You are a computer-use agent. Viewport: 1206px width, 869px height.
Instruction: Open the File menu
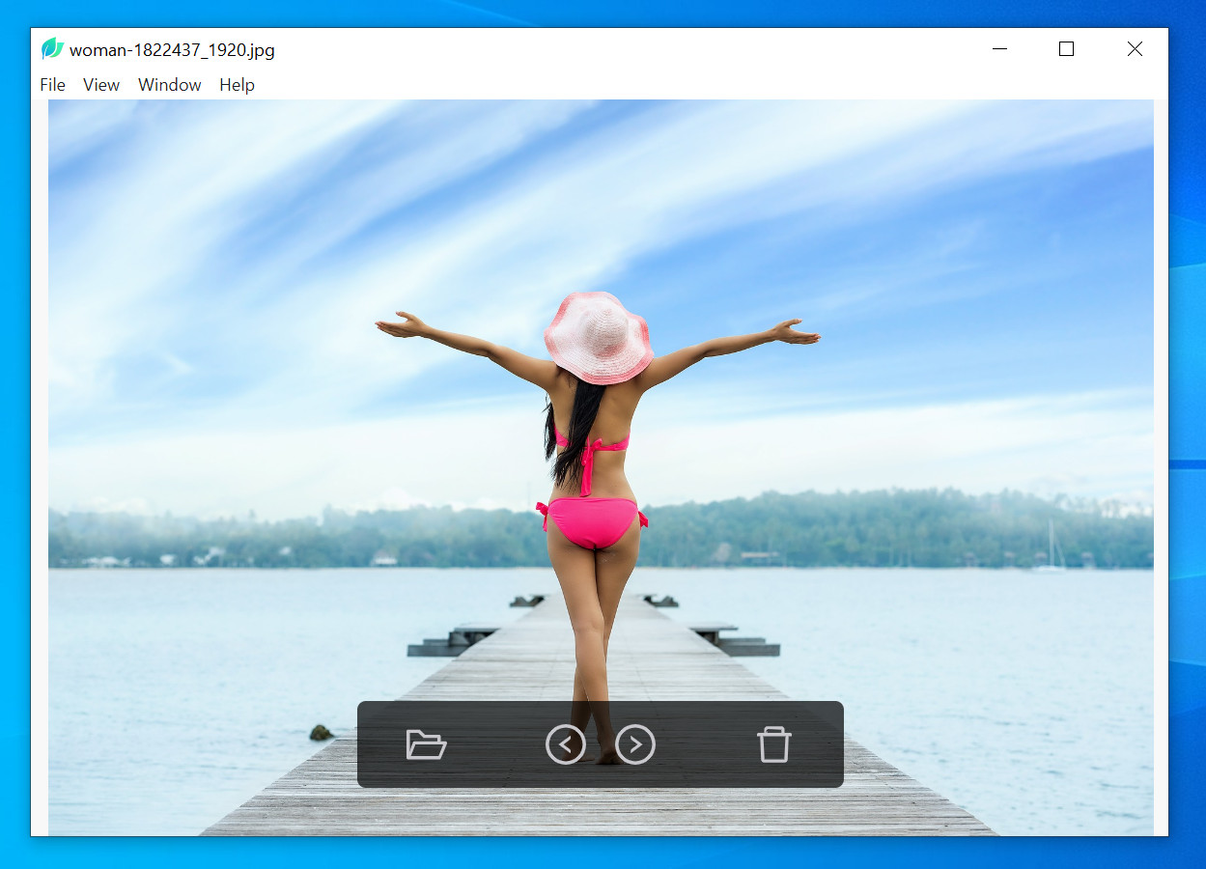[53, 85]
